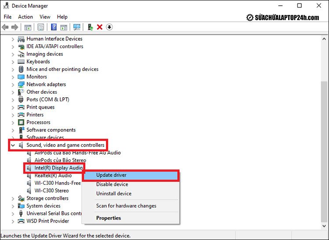Select WI-C300 Hands-Free device

point(57,183)
